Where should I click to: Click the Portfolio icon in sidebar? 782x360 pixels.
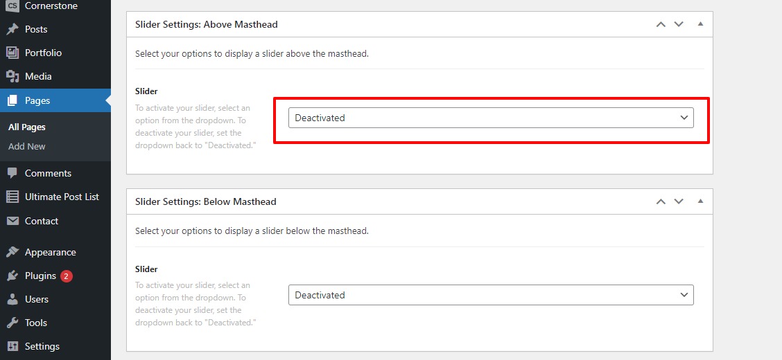point(12,53)
